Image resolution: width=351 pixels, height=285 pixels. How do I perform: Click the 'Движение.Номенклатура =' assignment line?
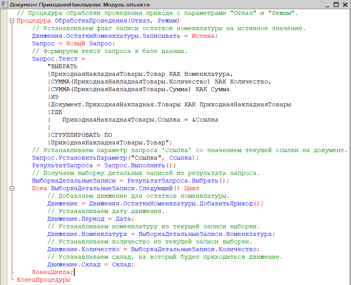pyautogui.click(x=161, y=234)
